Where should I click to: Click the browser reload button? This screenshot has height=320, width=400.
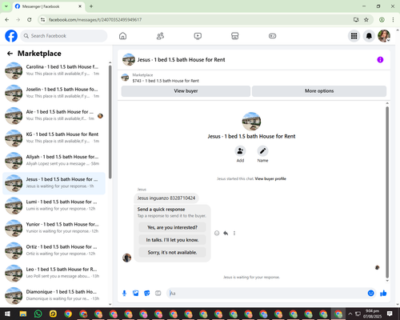(x=30, y=19)
